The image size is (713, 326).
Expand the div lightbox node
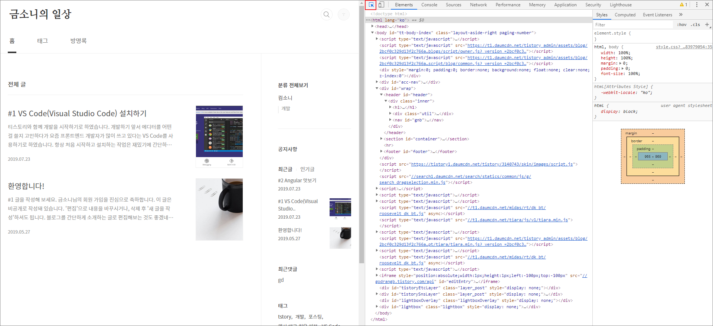(377, 307)
